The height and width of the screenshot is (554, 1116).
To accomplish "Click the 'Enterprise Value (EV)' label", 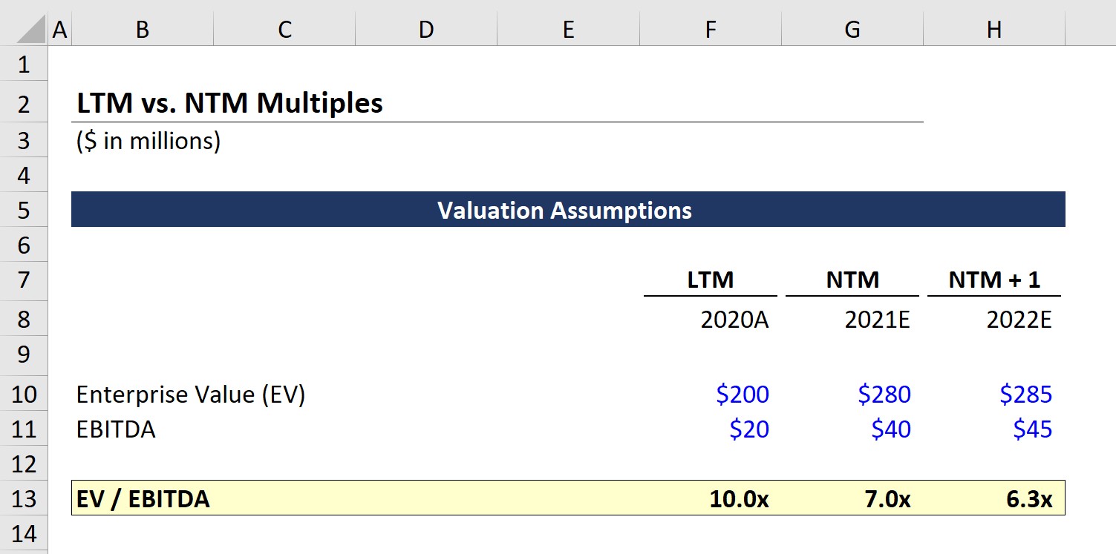I will pos(191,394).
